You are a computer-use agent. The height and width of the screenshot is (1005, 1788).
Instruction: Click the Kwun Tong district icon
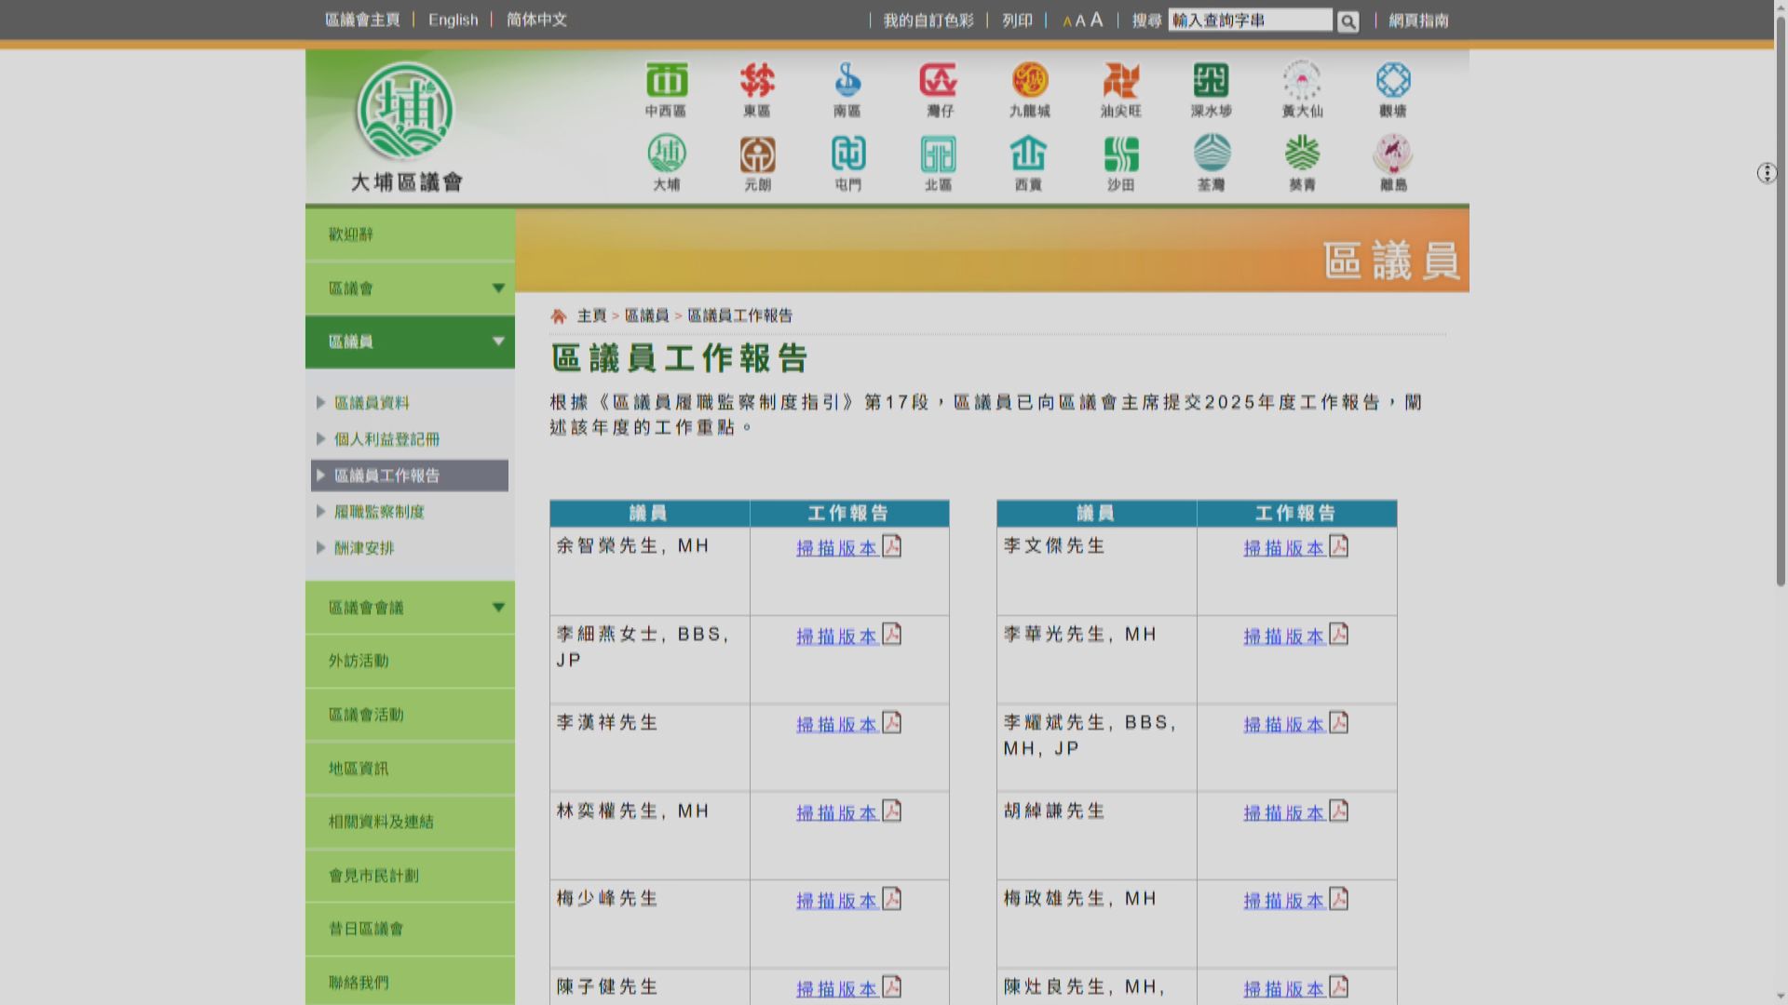point(1393,82)
